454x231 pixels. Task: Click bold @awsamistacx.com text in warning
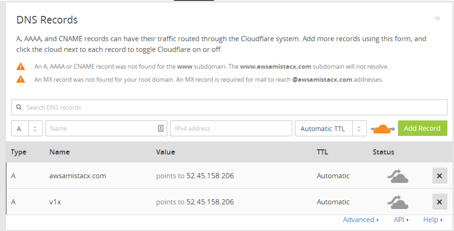[322, 80]
